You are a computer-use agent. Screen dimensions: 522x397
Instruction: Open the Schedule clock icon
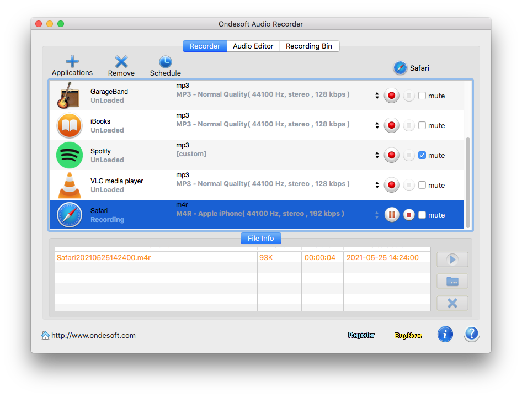(x=165, y=62)
